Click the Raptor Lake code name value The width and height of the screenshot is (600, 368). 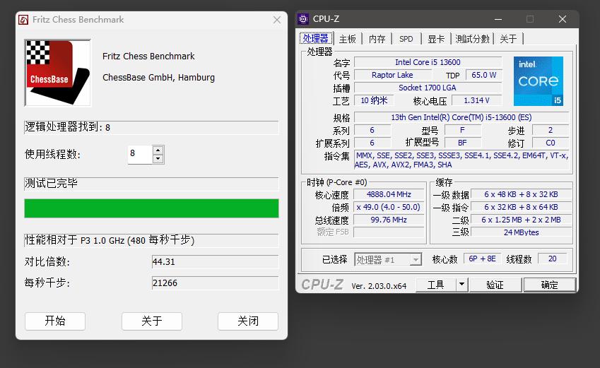coord(392,75)
